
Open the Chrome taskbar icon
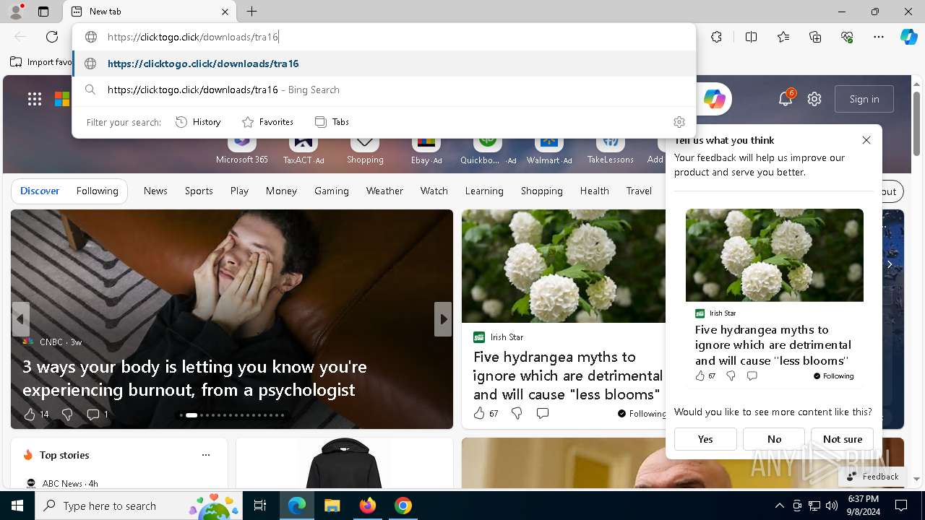pyautogui.click(x=403, y=506)
